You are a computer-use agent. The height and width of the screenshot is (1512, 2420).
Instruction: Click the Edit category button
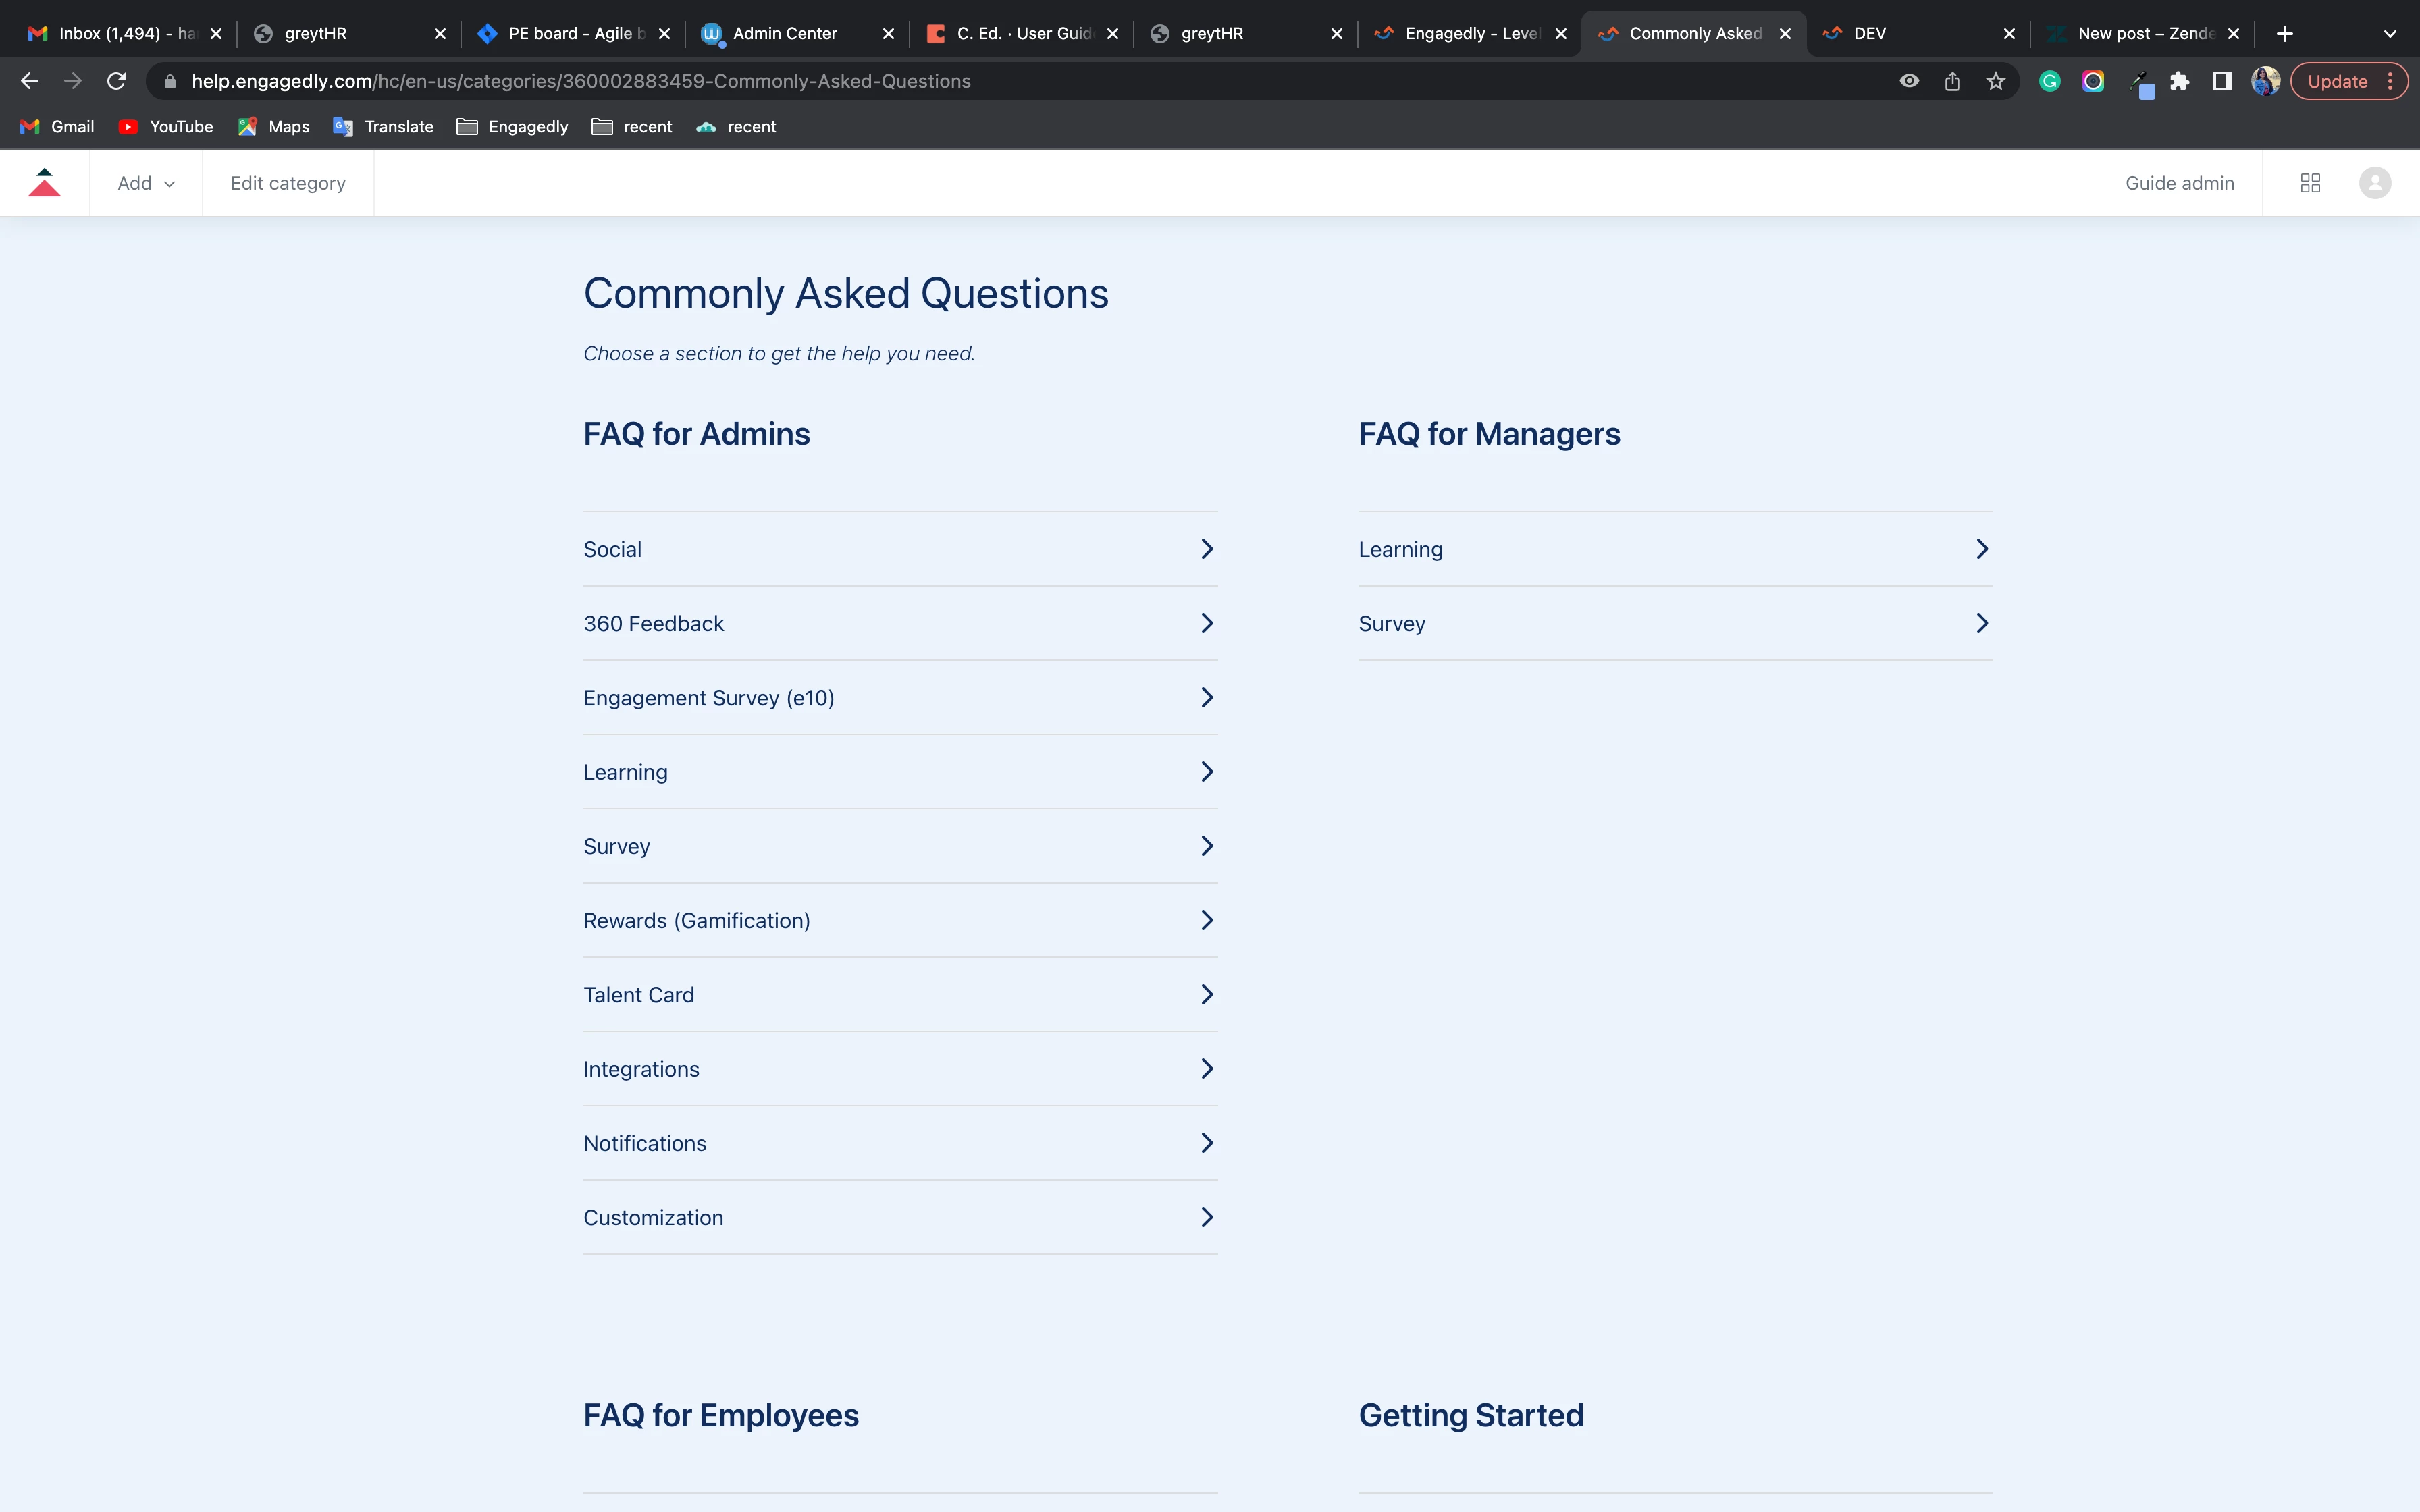point(288,183)
